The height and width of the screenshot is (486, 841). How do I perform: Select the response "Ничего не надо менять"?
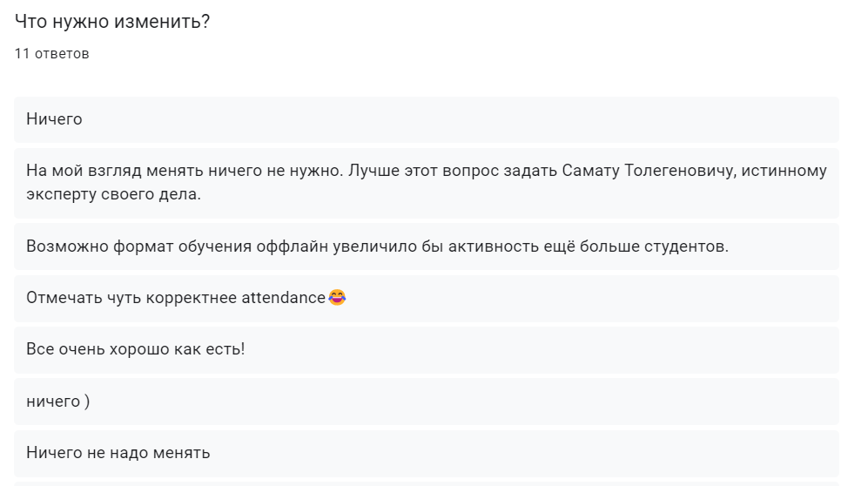426,453
